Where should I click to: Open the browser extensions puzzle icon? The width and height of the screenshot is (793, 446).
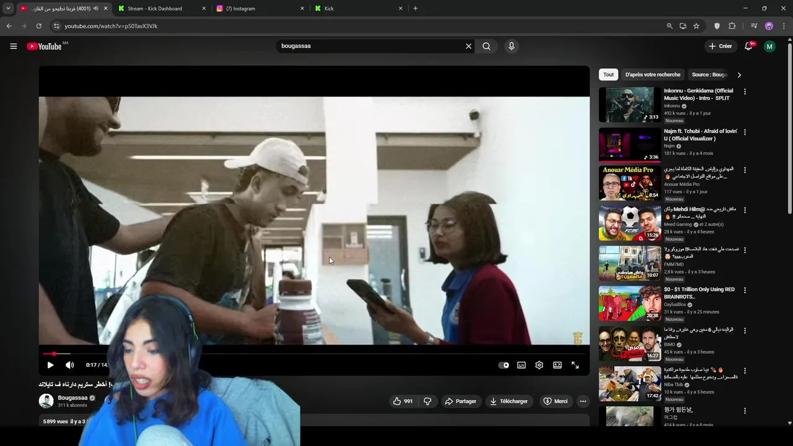click(732, 26)
